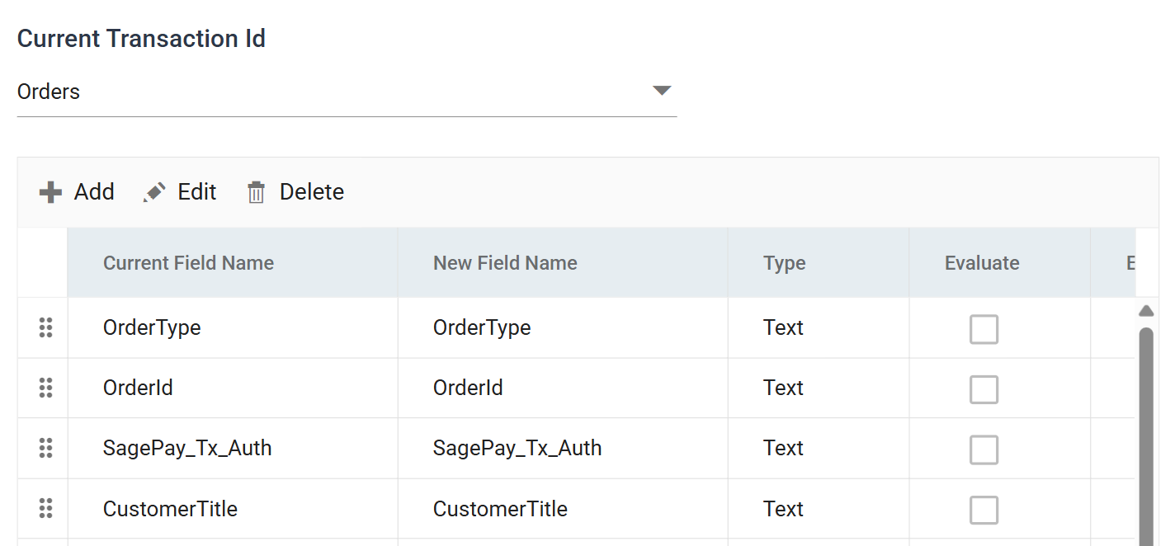Viewport: 1175px width, 546px height.
Task: Check Evaluate box in CustomerTitle row
Action: [984, 510]
